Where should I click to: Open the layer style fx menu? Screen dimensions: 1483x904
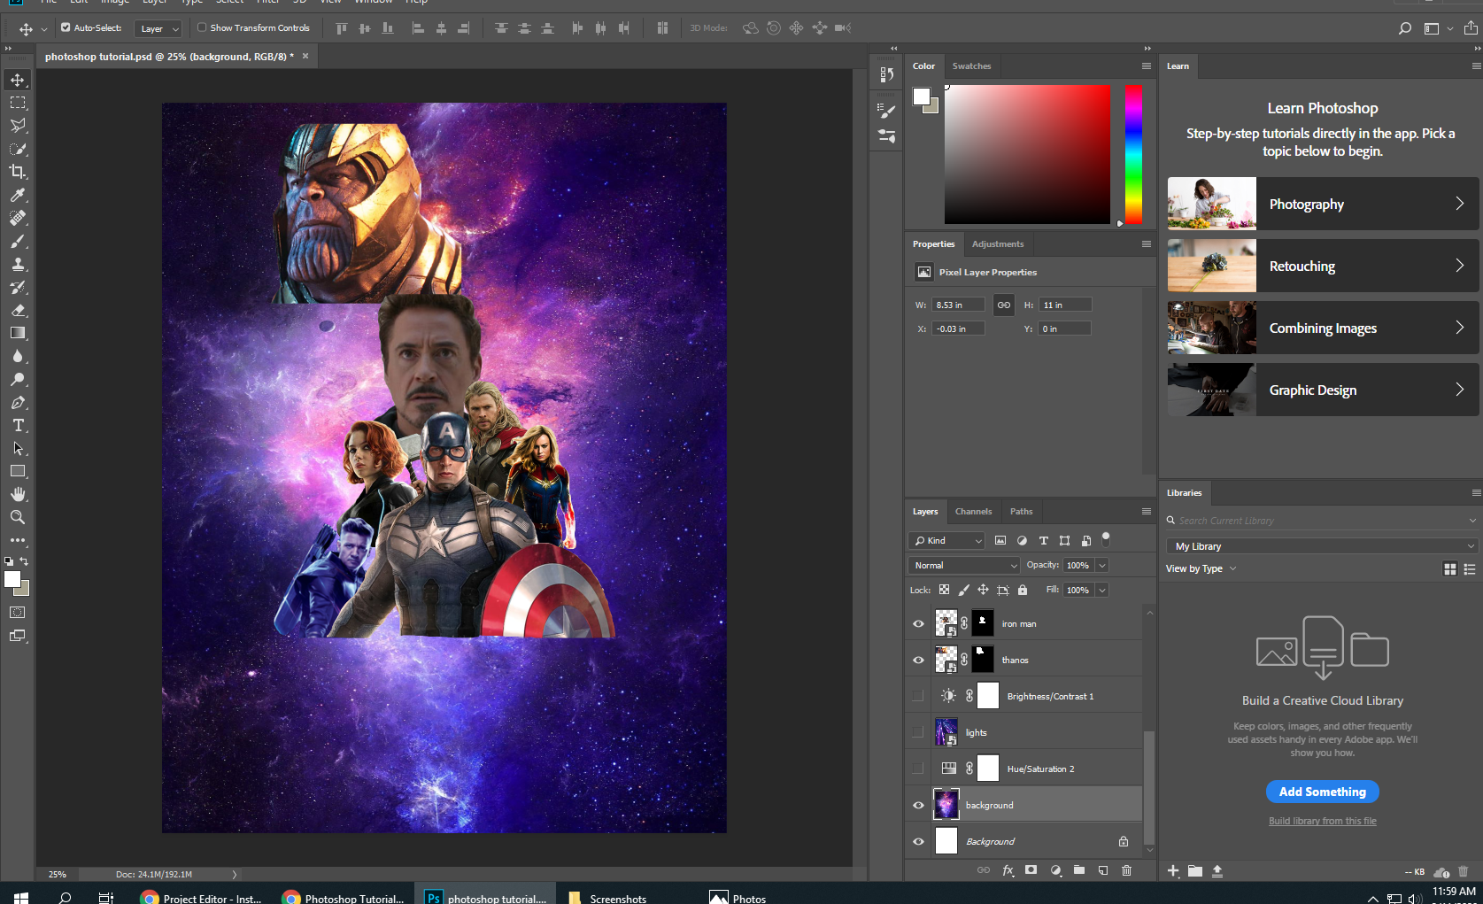[x=1008, y=870]
